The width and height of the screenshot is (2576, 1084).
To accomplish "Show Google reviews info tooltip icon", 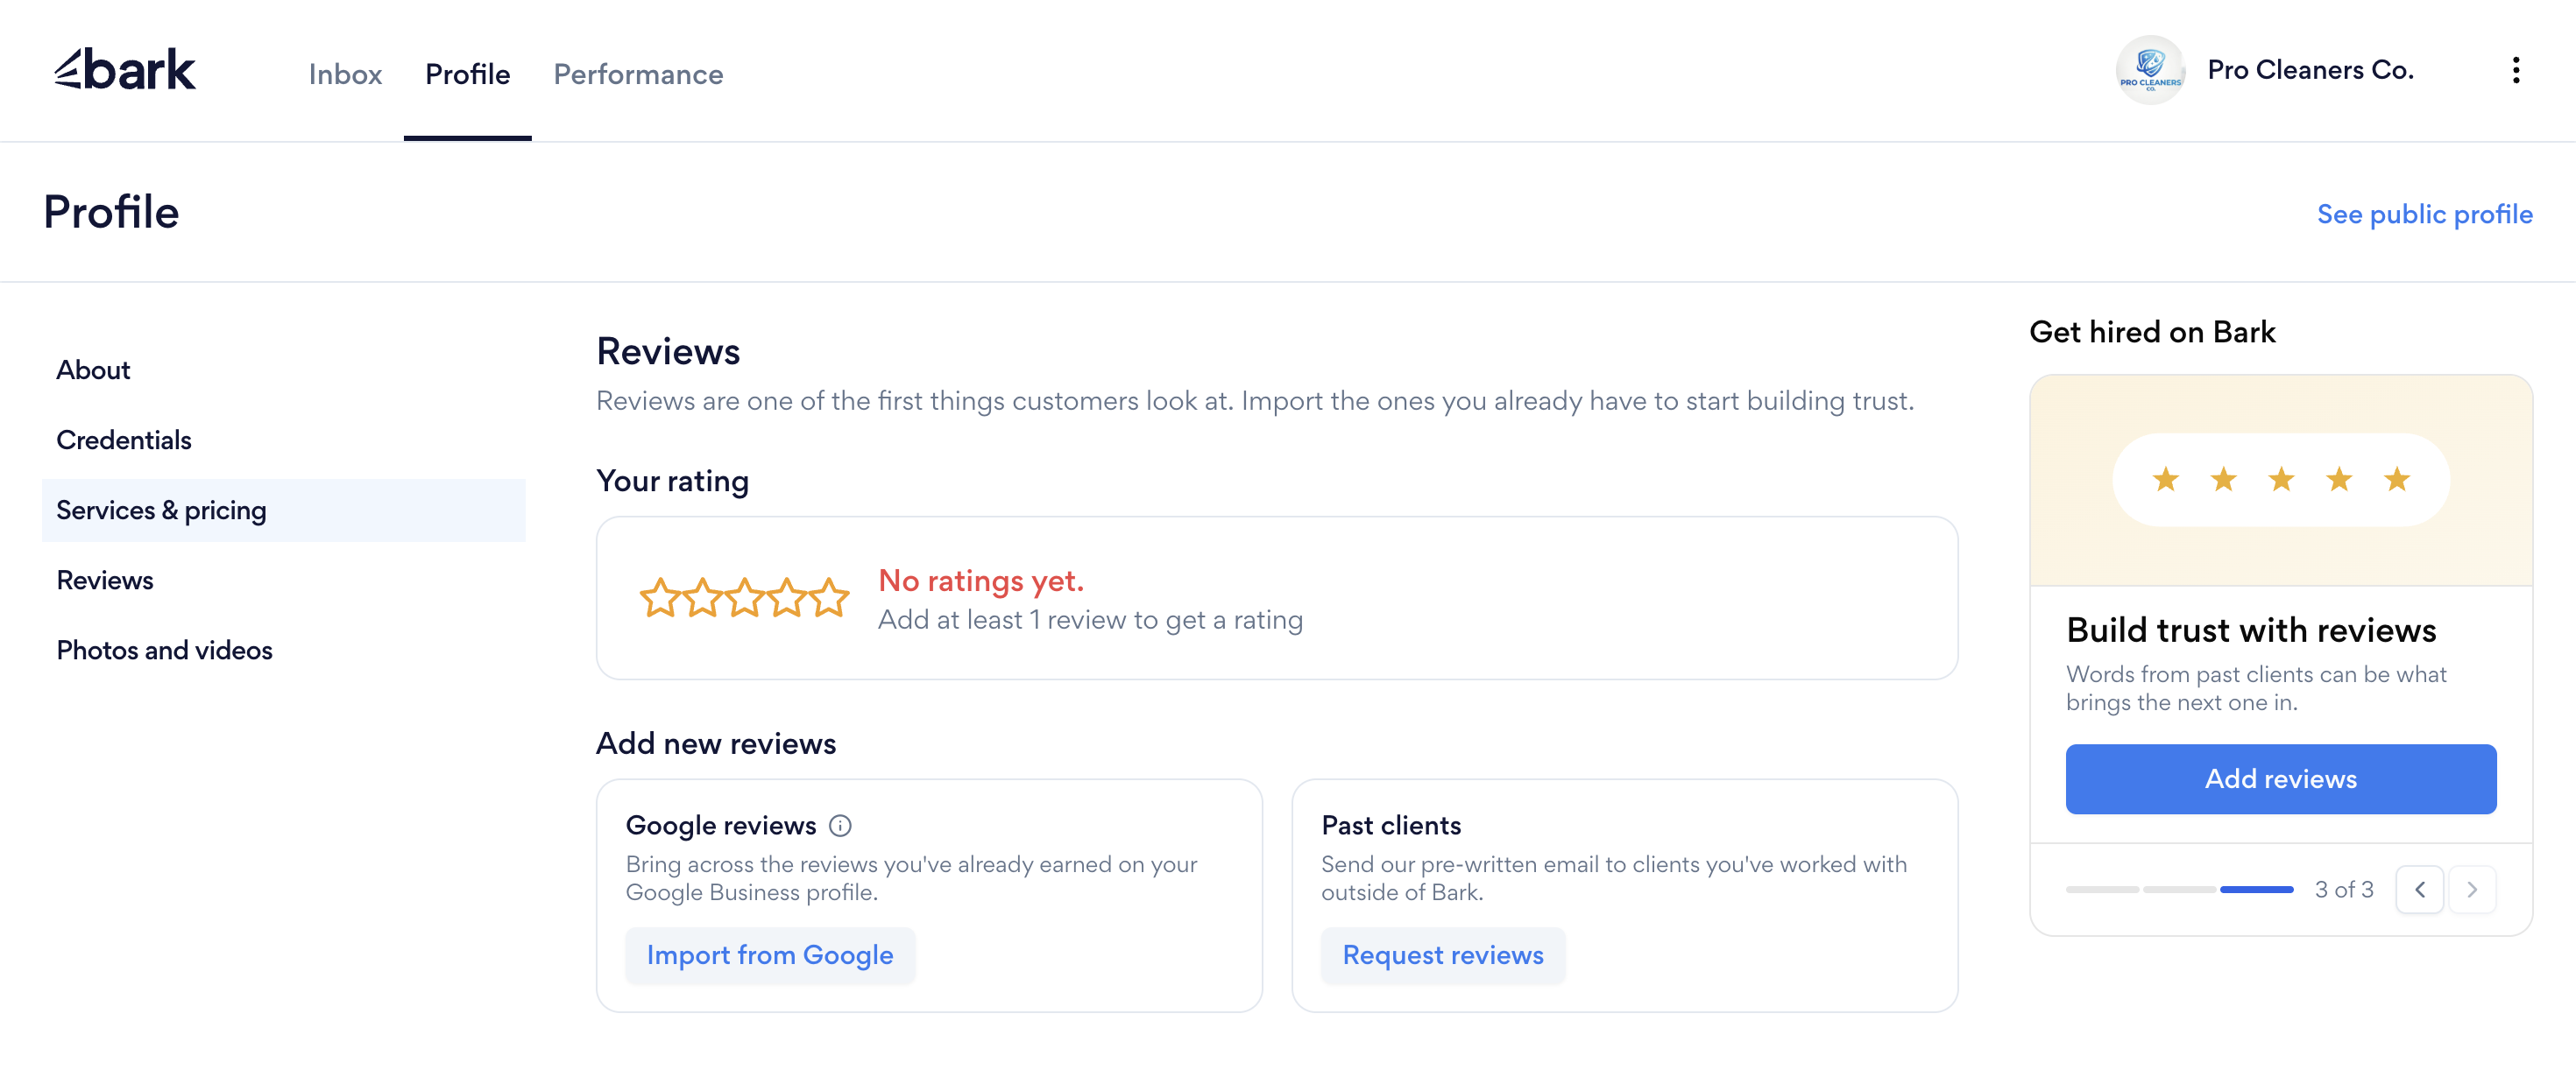I will [x=840, y=825].
